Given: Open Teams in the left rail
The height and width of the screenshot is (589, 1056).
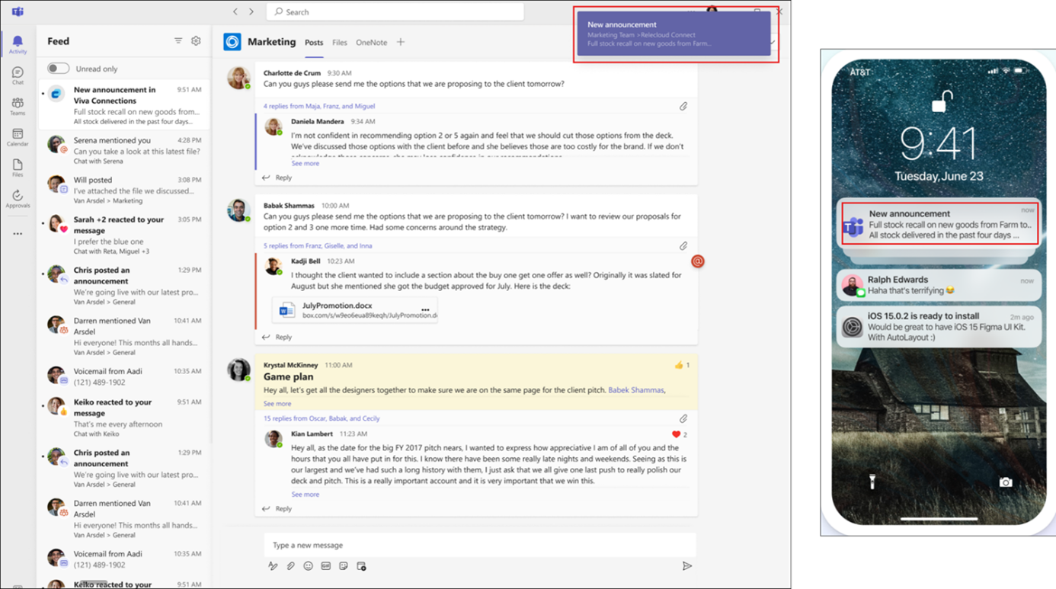Looking at the screenshot, I should coord(18,107).
